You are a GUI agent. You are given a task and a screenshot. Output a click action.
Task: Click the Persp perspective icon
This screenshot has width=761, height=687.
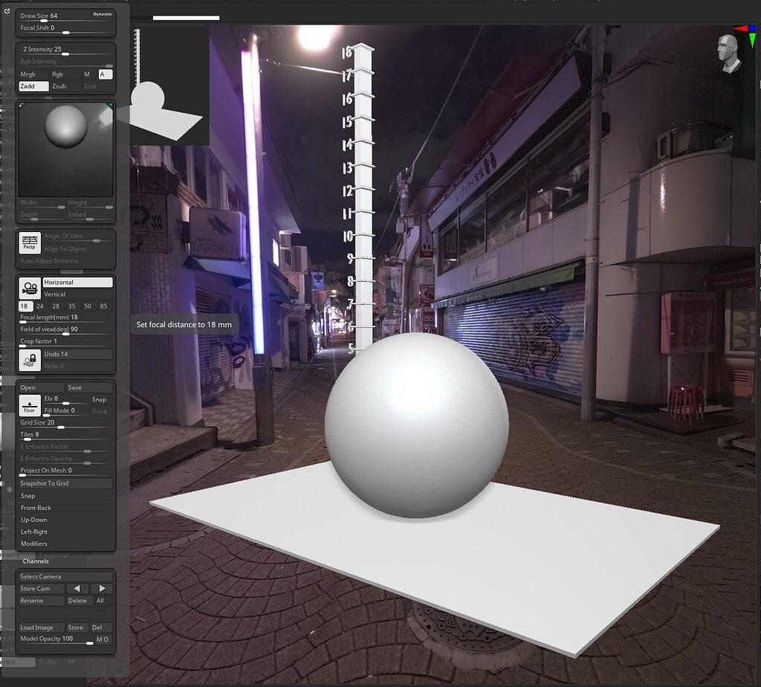pyautogui.click(x=30, y=242)
